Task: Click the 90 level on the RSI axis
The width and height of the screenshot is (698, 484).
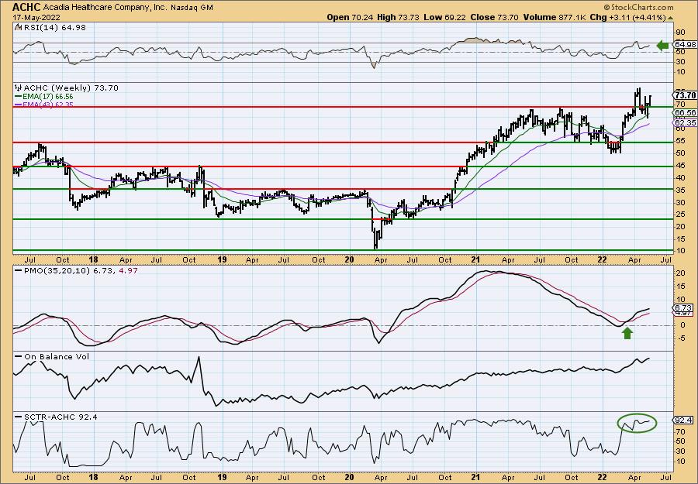Action: click(679, 33)
